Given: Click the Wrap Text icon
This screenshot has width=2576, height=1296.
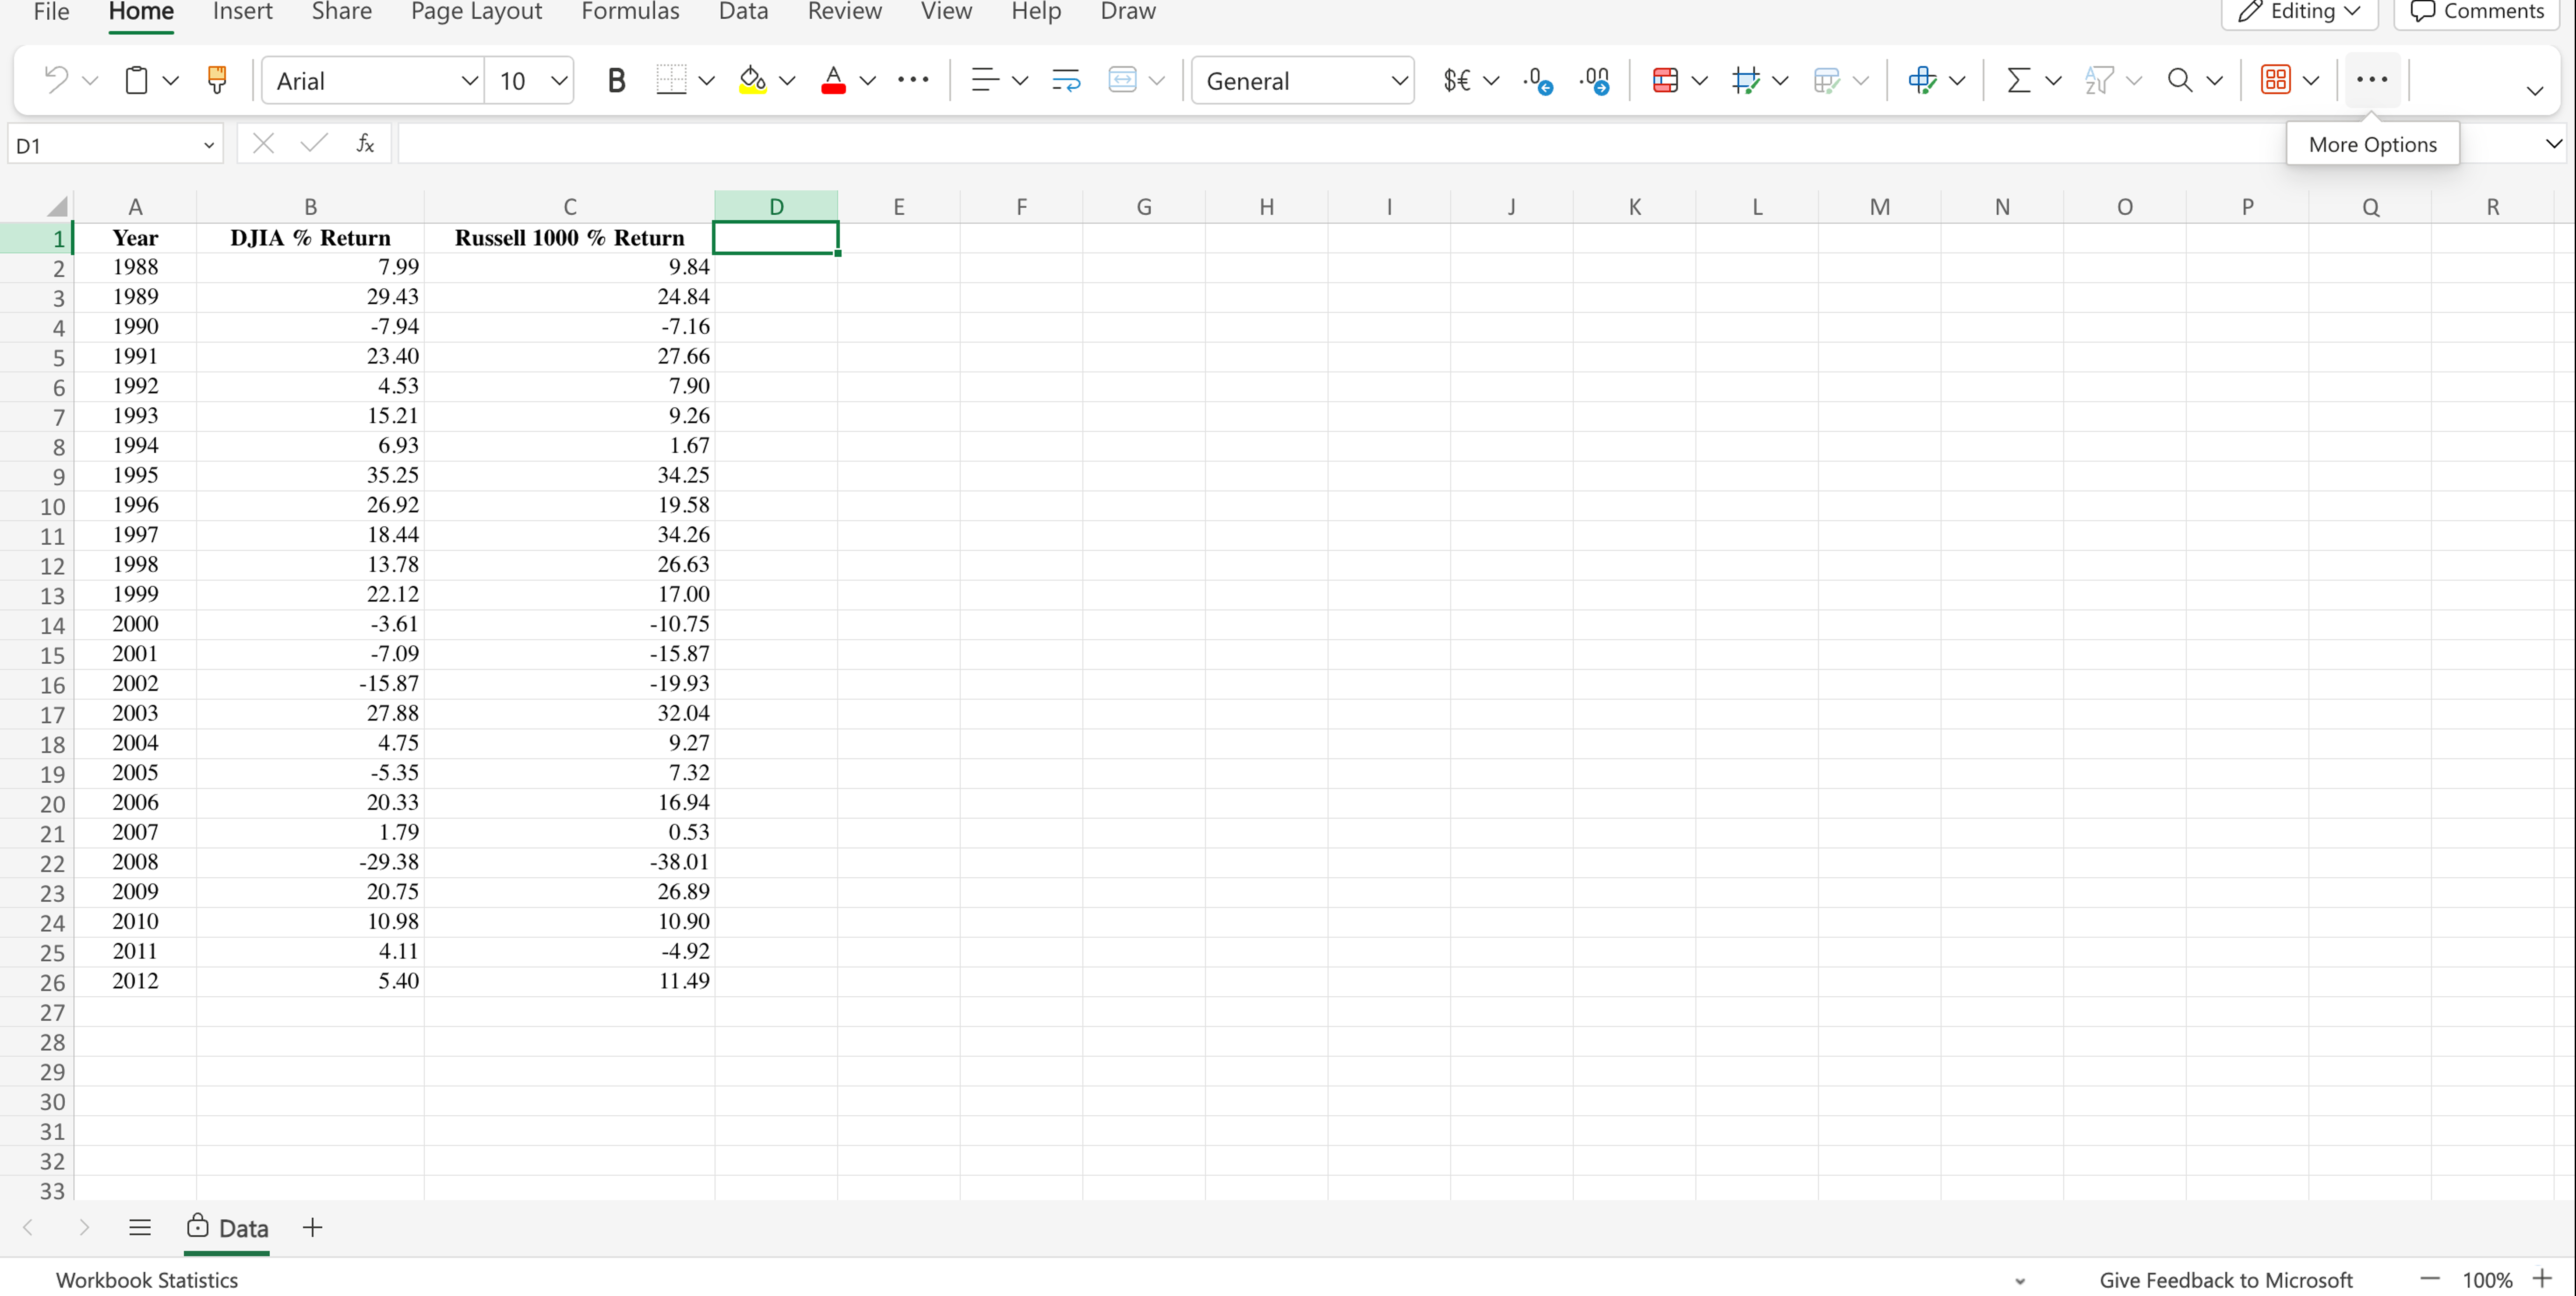Looking at the screenshot, I should point(1066,80).
